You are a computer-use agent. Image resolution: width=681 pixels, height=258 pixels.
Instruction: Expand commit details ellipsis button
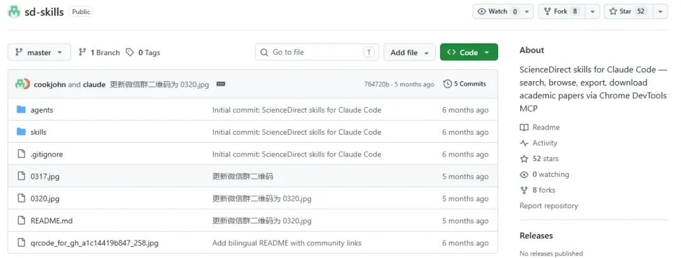click(x=221, y=84)
